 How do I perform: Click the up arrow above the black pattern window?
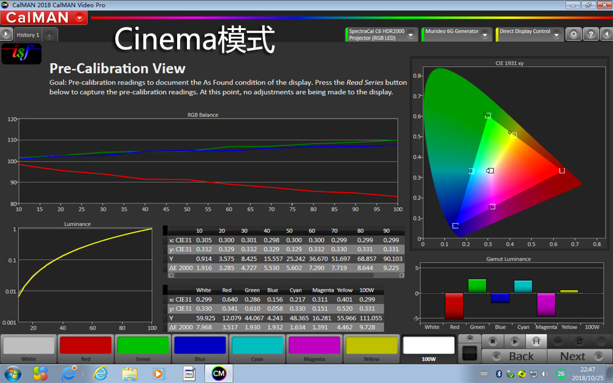pyautogui.click(x=470, y=338)
